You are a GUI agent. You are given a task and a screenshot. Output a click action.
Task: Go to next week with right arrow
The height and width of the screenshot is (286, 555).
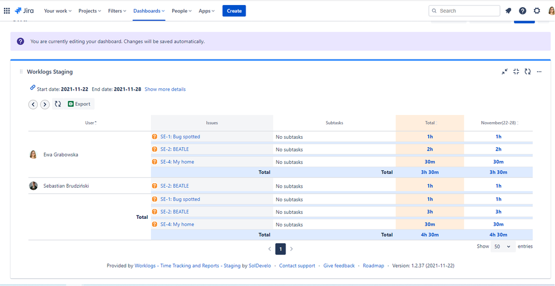click(45, 104)
